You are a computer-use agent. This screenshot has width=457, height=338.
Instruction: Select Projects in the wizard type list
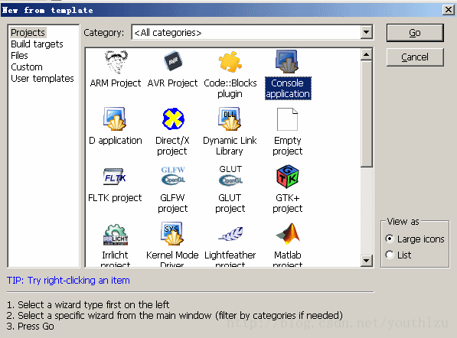pyautogui.click(x=28, y=32)
